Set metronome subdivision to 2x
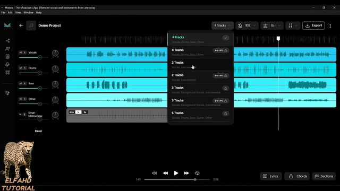The image size is (340, 191). [85, 112]
